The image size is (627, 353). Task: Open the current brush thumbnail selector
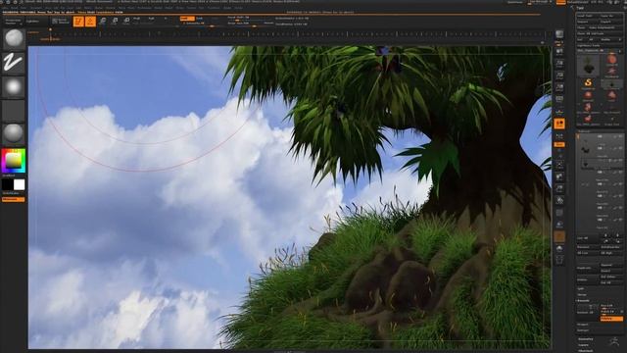(x=14, y=39)
